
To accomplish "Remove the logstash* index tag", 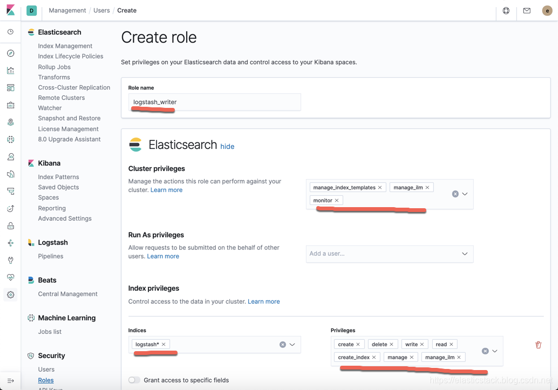I will (x=164, y=344).
